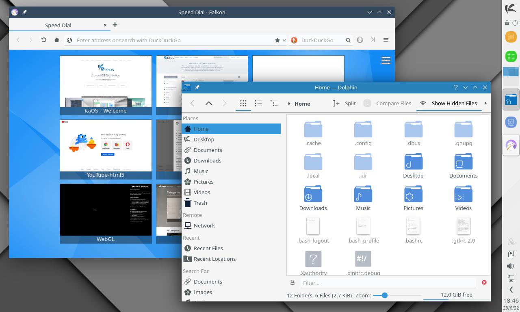Image resolution: width=520 pixels, height=312 pixels.
Task: Switch Dolphin to icons view
Action: pos(243,103)
